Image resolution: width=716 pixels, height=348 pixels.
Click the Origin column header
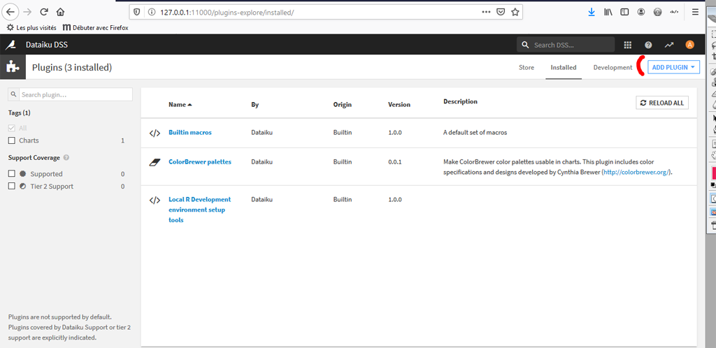343,104
